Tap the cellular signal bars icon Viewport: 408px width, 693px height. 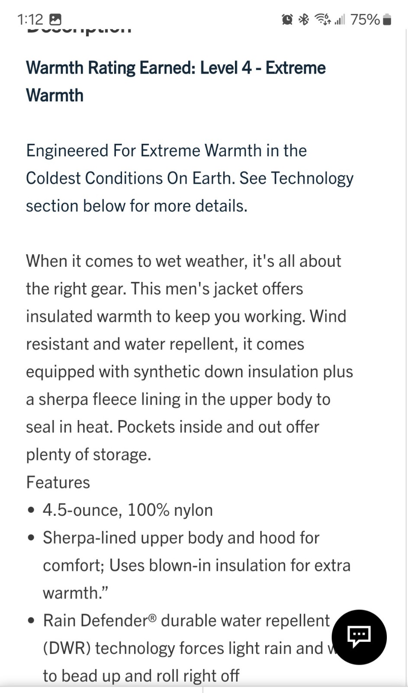pyautogui.click(x=340, y=19)
